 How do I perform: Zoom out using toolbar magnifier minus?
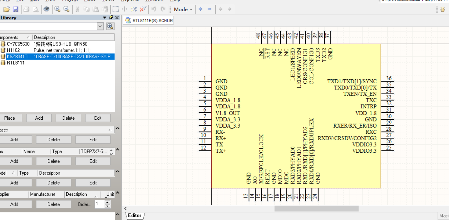point(67,9)
